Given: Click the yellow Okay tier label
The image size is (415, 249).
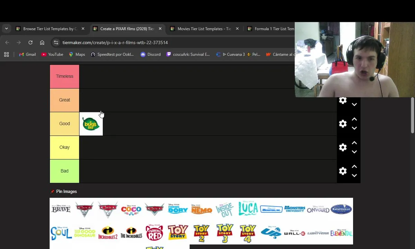Looking at the screenshot, I should click(x=64, y=147).
